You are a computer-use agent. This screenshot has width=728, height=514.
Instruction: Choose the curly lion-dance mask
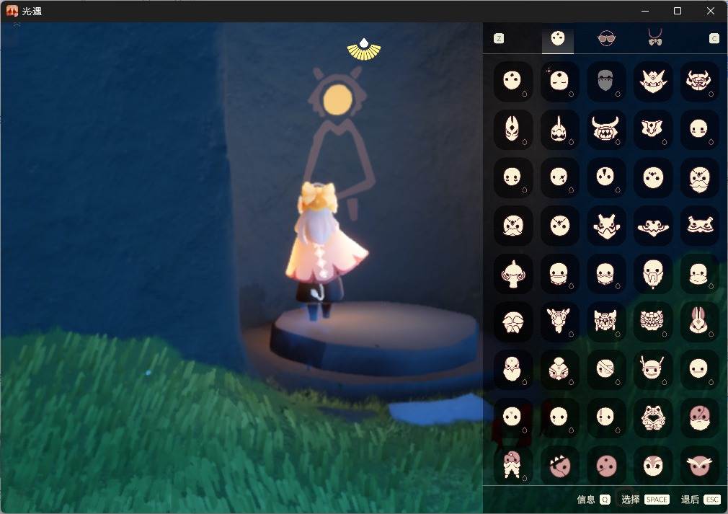tap(653, 322)
